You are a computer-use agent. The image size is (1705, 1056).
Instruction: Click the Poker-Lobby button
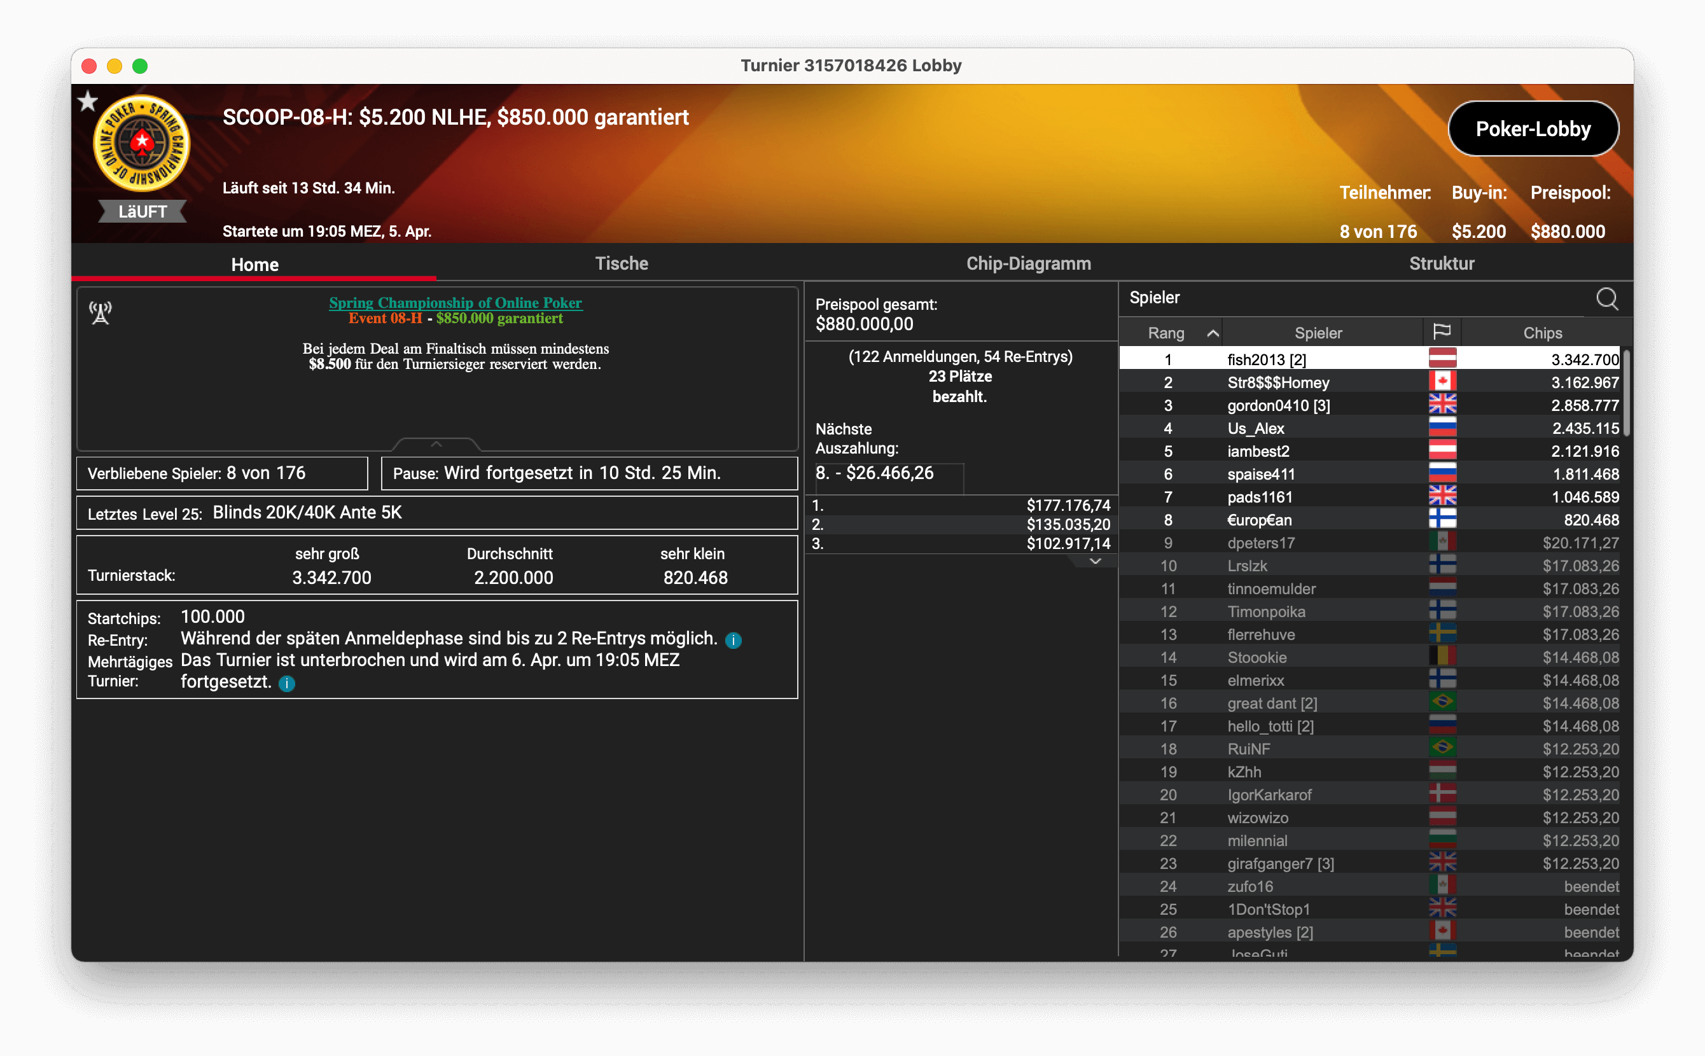coord(1533,129)
